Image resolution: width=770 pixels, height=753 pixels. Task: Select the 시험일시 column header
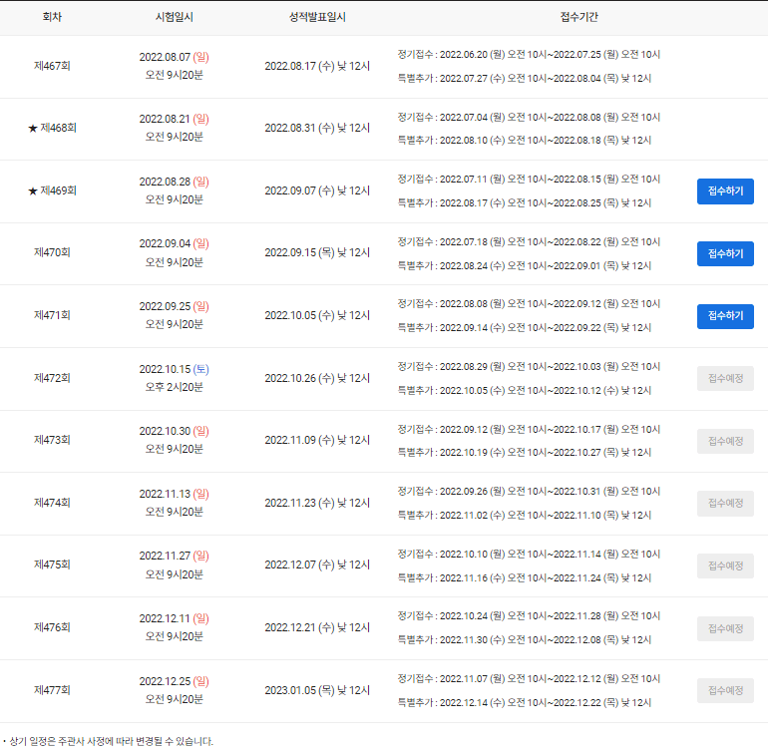pos(174,17)
